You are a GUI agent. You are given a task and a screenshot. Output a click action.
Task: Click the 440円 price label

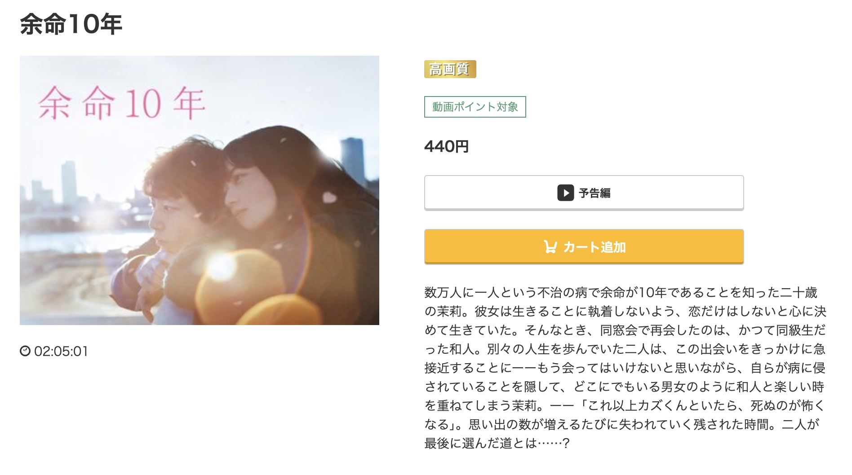point(446,146)
